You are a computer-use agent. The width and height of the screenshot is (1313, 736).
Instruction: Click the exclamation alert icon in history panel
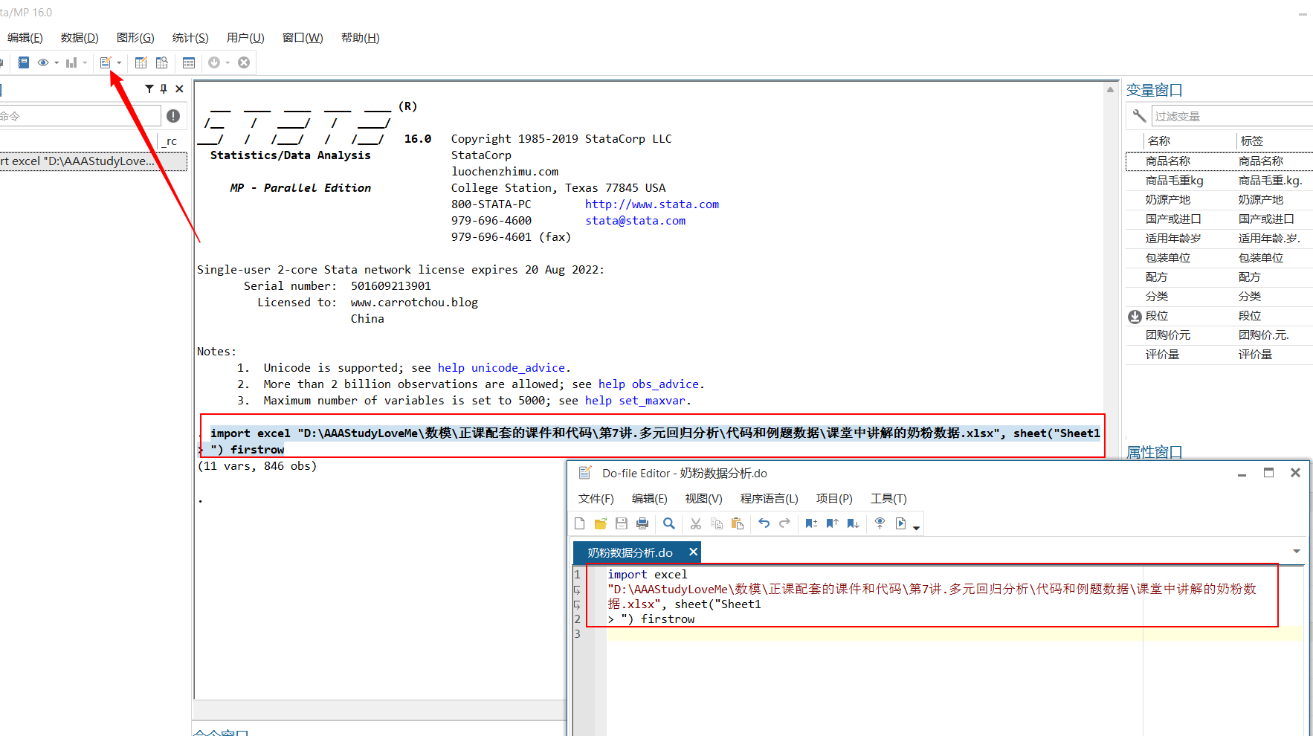[173, 116]
